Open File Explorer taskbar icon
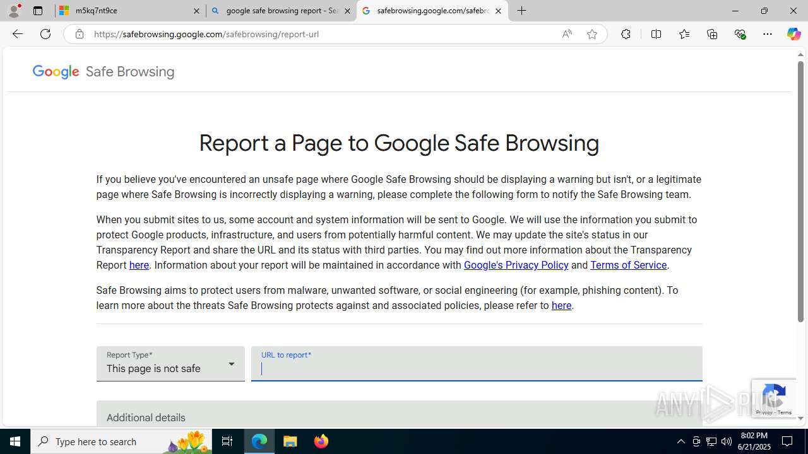 290,441
